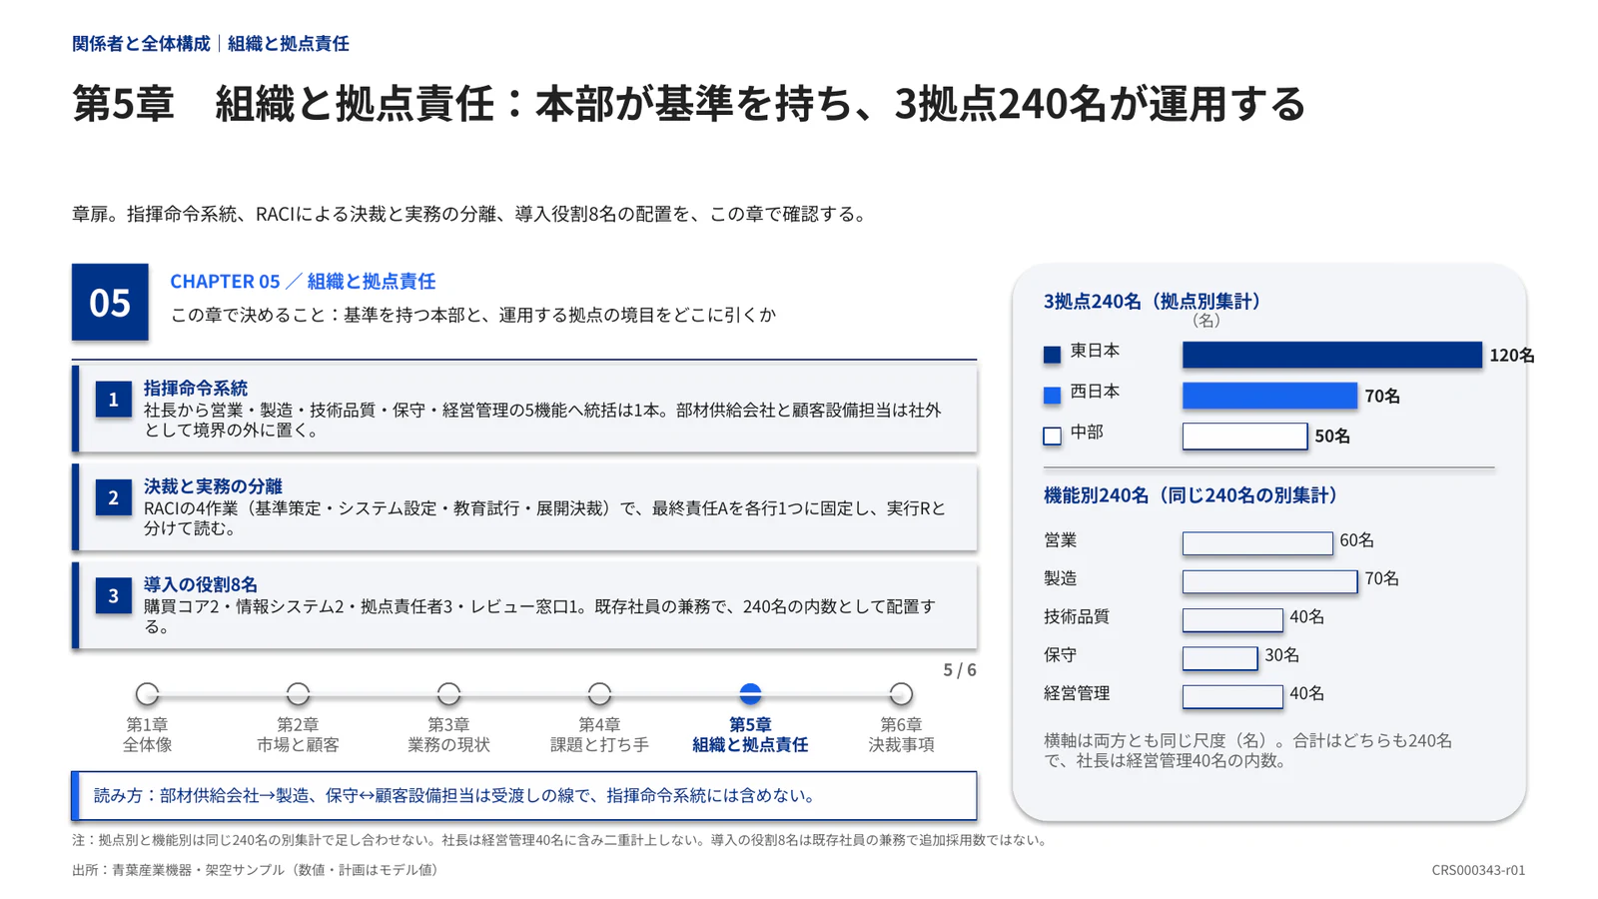The height and width of the screenshot is (899, 1598).
Task: Click the CHAPTER 05 ／ 組織と拠点責任 heading
Action: pyautogui.click(x=303, y=282)
